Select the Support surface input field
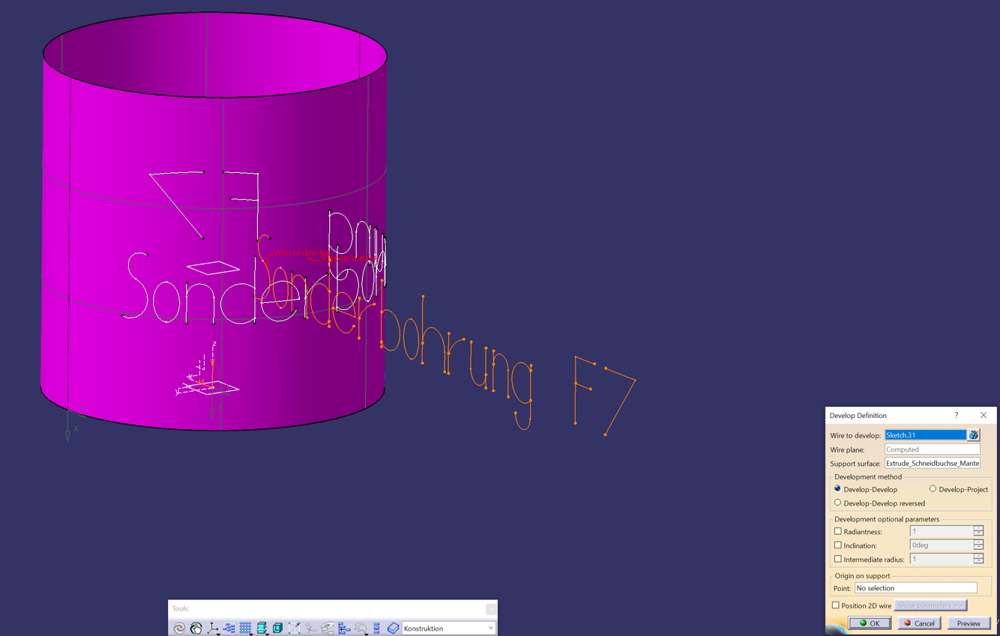The width and height of the screenshot is (1000, 636). coord(932,464)
